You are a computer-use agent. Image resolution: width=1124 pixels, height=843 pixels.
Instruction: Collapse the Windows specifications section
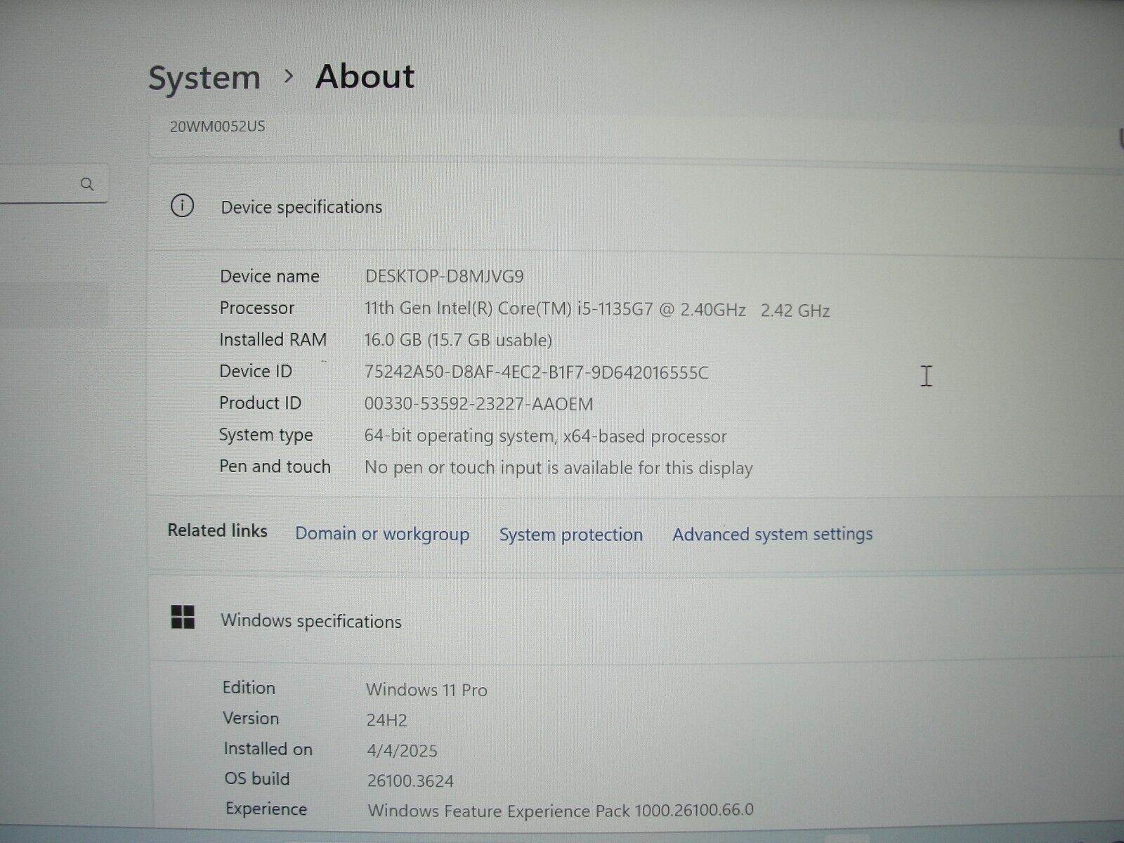(312, 621)
